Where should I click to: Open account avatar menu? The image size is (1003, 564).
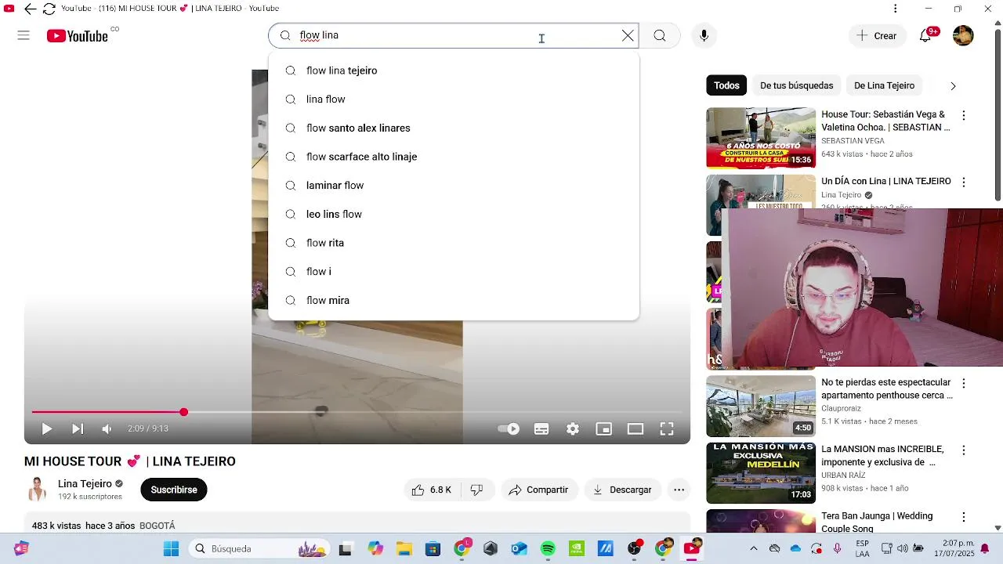coord(963,35)
